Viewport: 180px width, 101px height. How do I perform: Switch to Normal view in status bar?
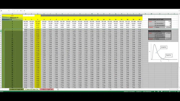coord(155,91)
